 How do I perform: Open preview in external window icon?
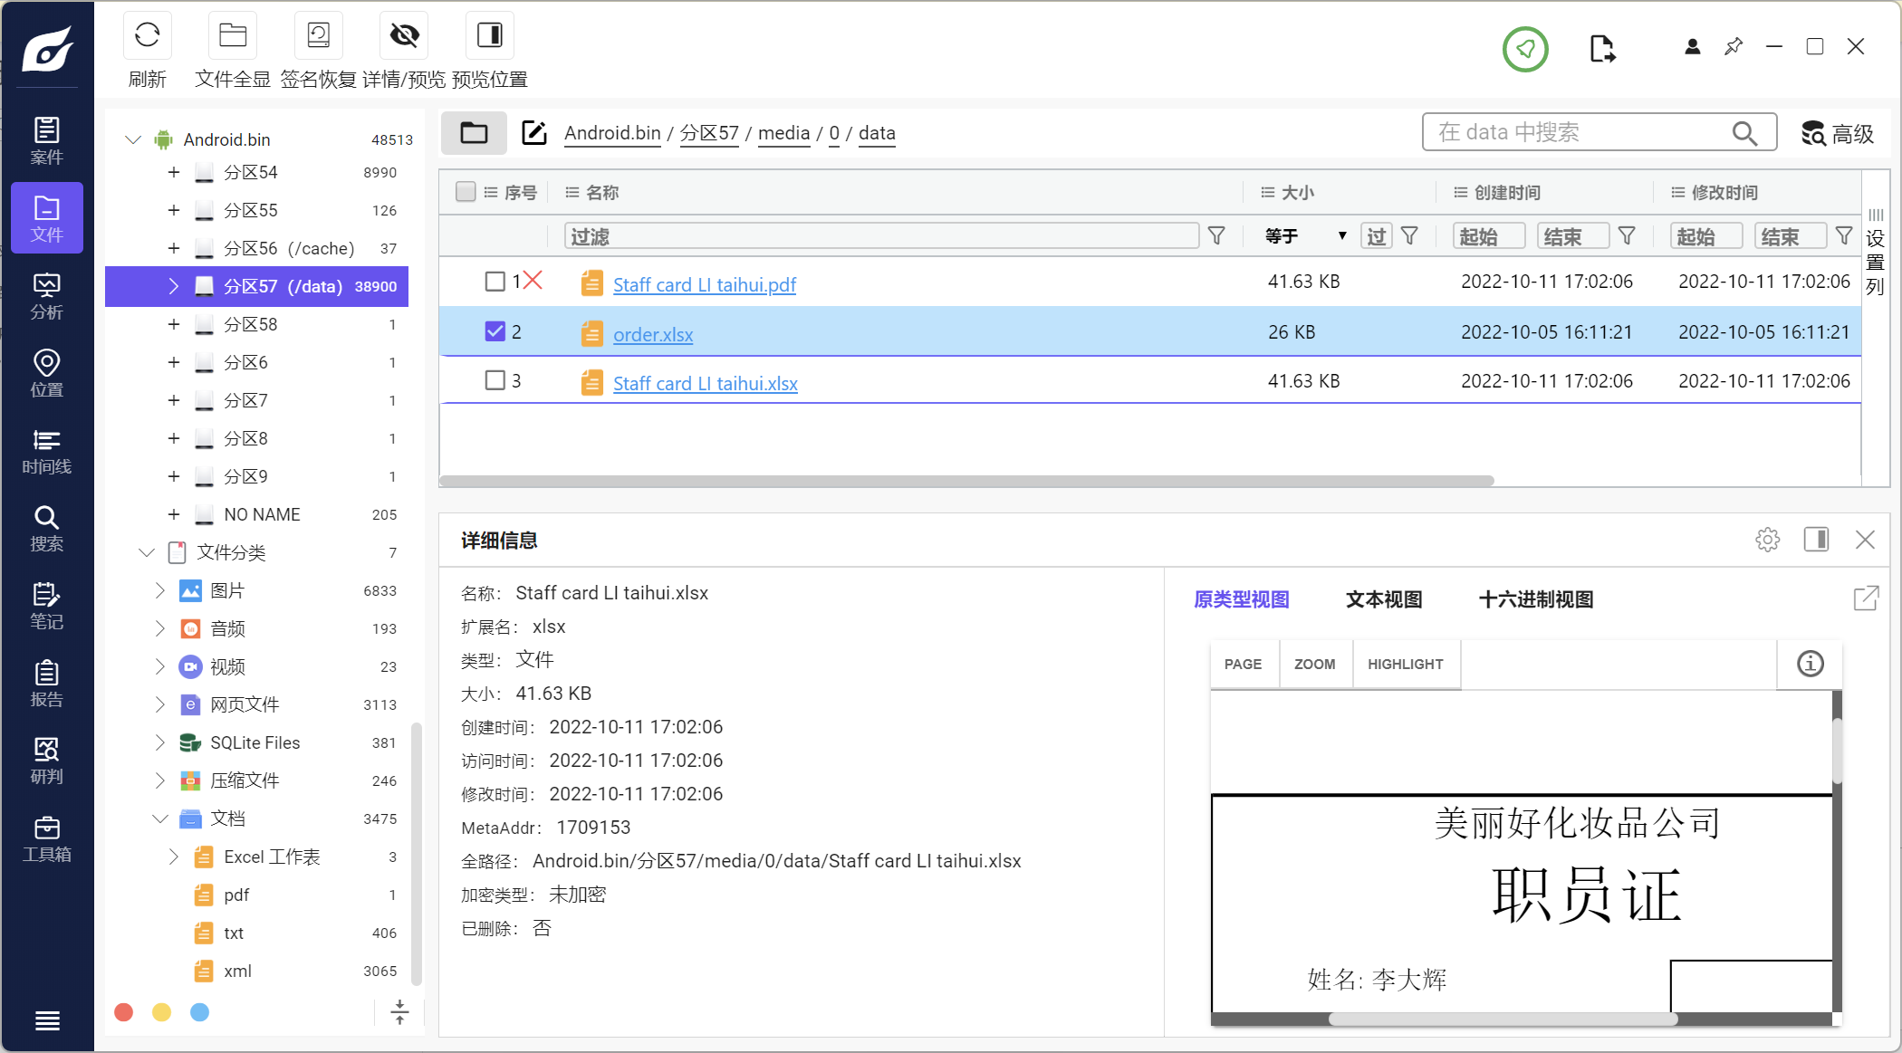[x=1866, y=598]
